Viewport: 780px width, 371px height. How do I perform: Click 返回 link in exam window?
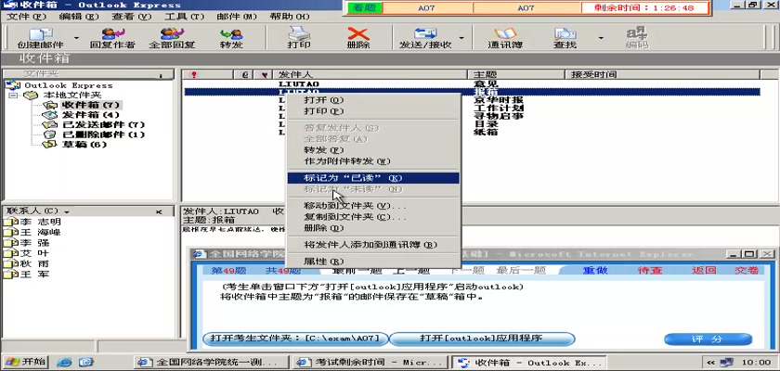click(704, 270)
